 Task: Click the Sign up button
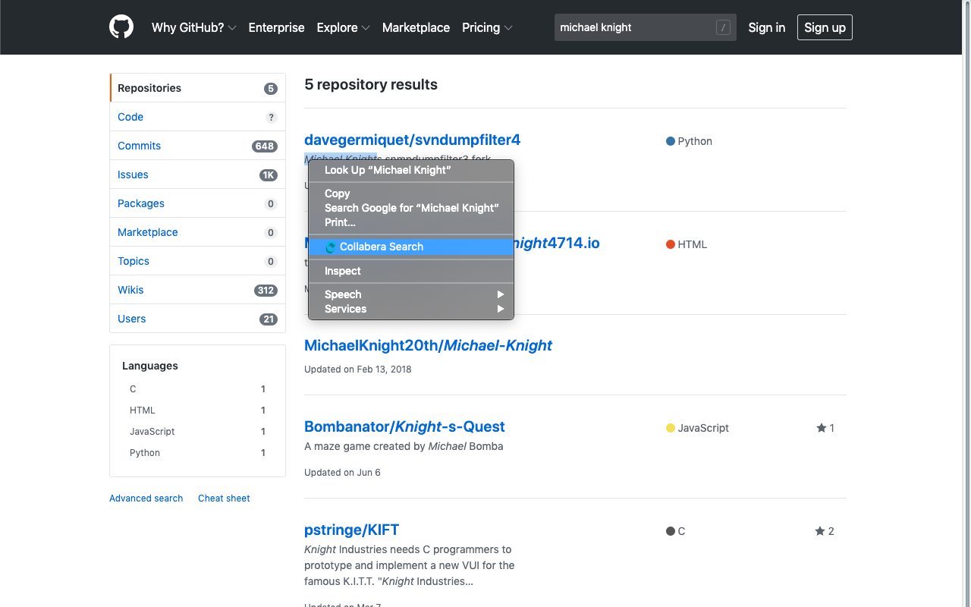(x=825, y=27)
